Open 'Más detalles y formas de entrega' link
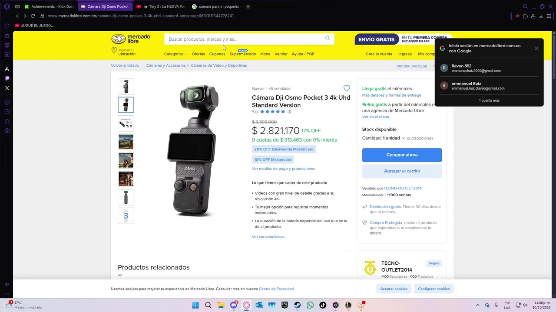Image resolution: width=556 pixels, height=312 pixels. (x=391, y=95)
